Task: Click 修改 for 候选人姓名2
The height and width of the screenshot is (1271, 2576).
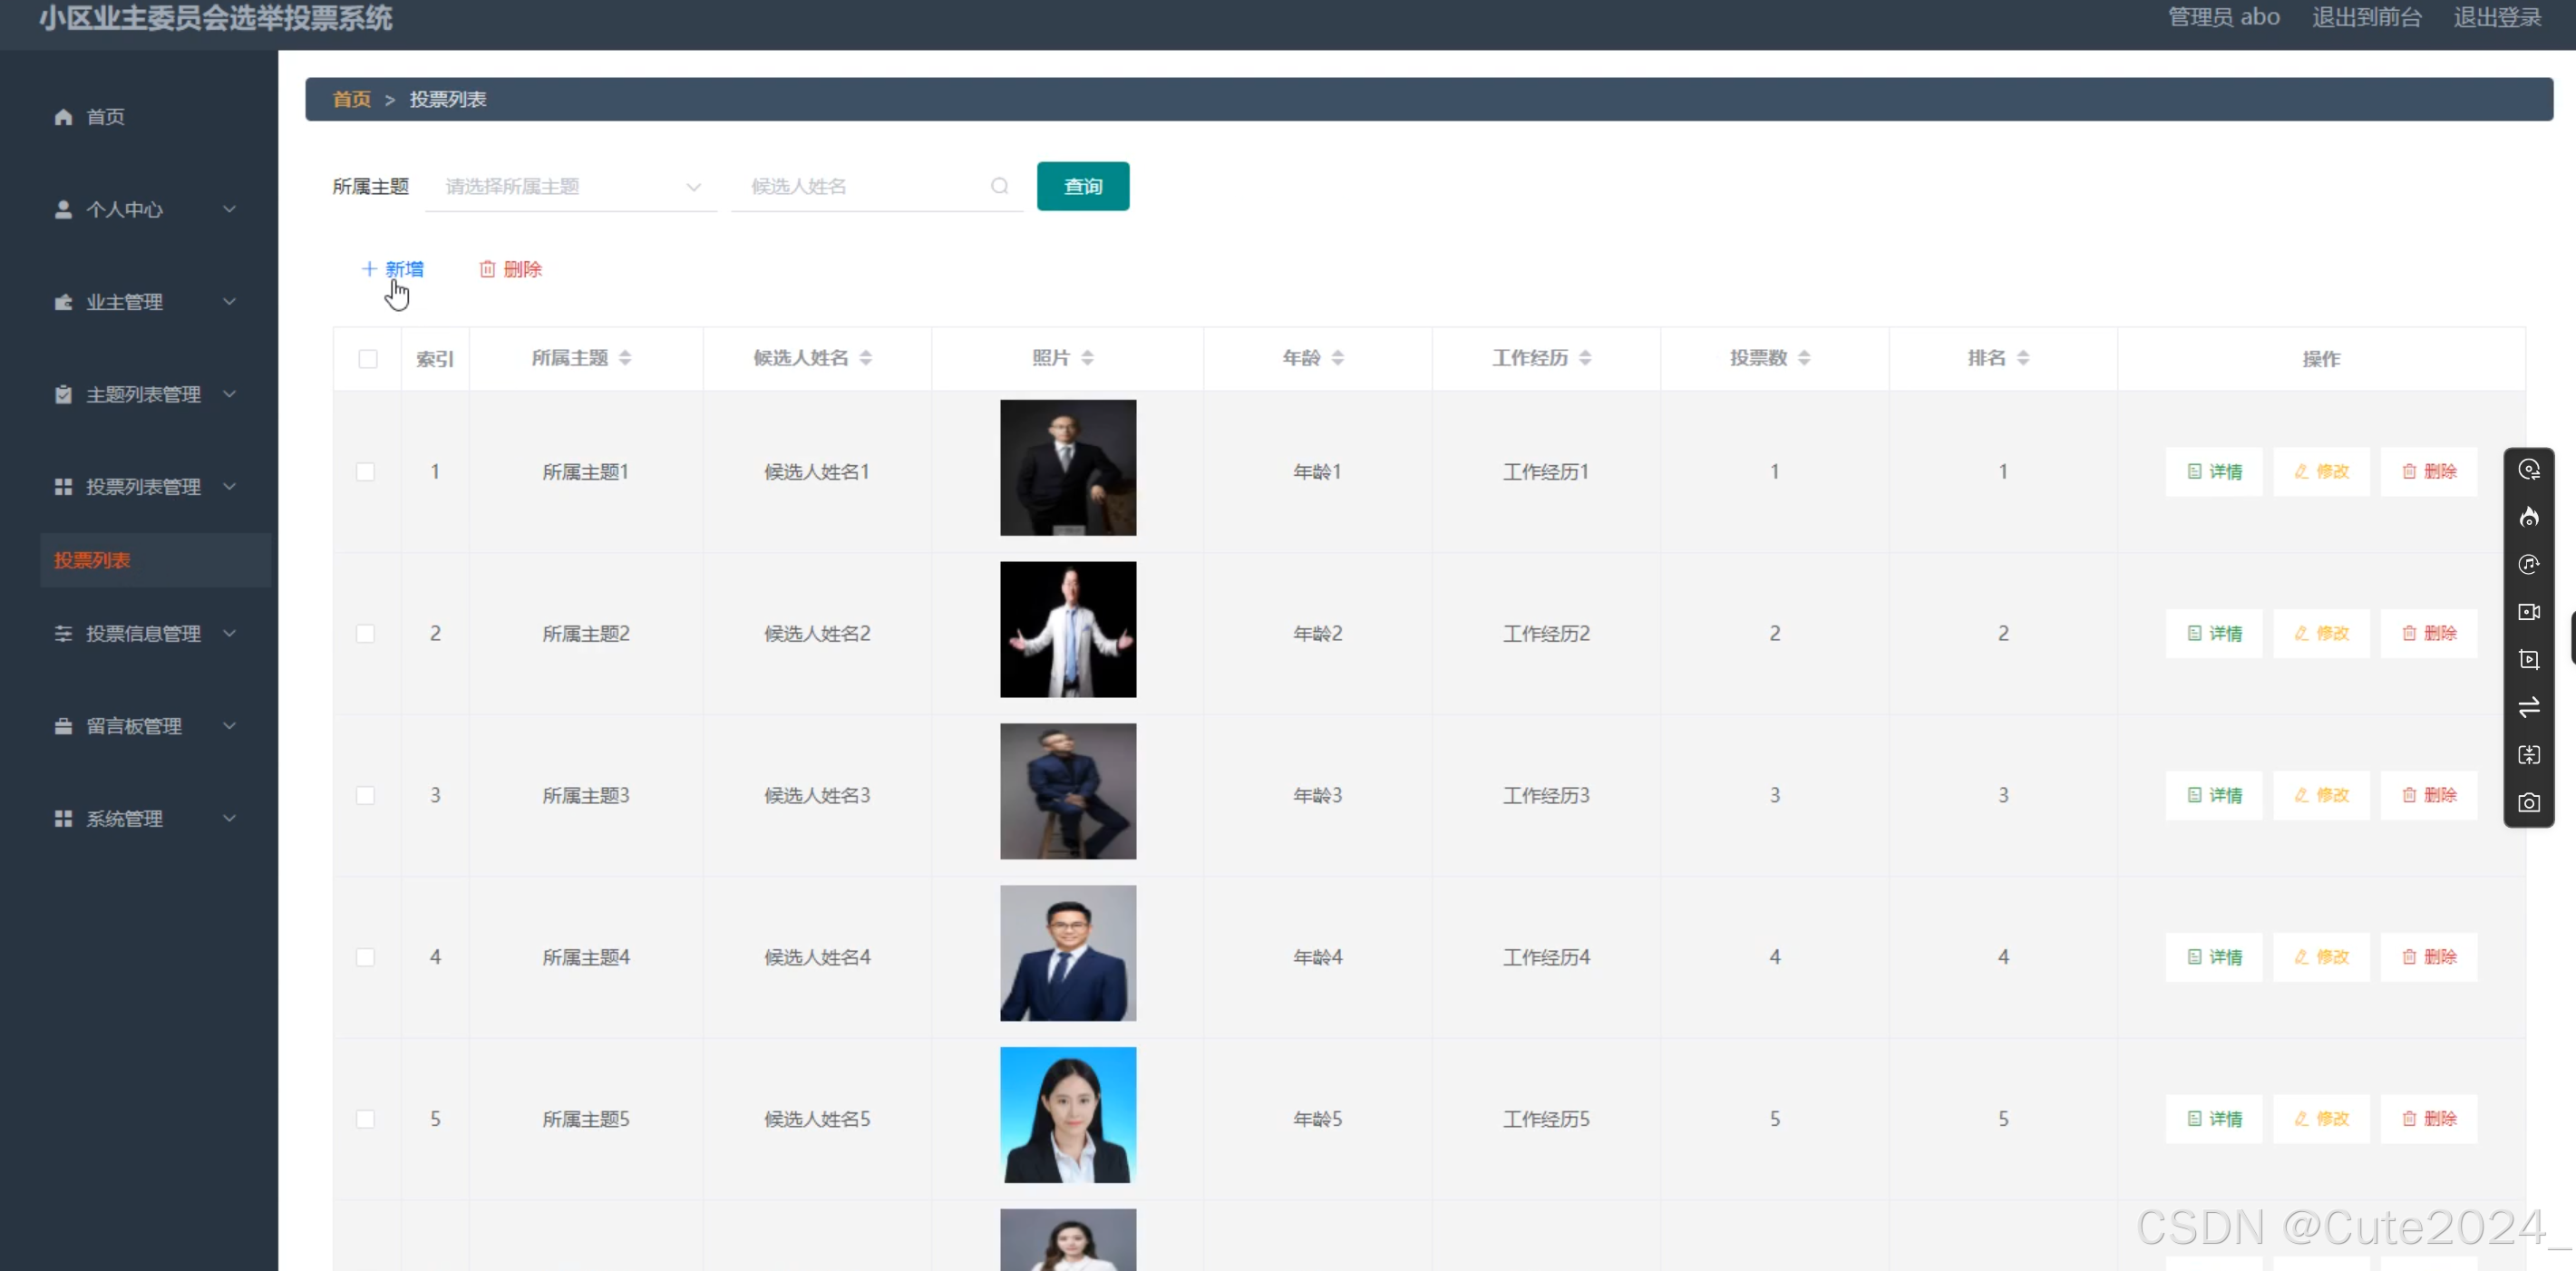Action: pyautogui.click(x=2321, y=634)
